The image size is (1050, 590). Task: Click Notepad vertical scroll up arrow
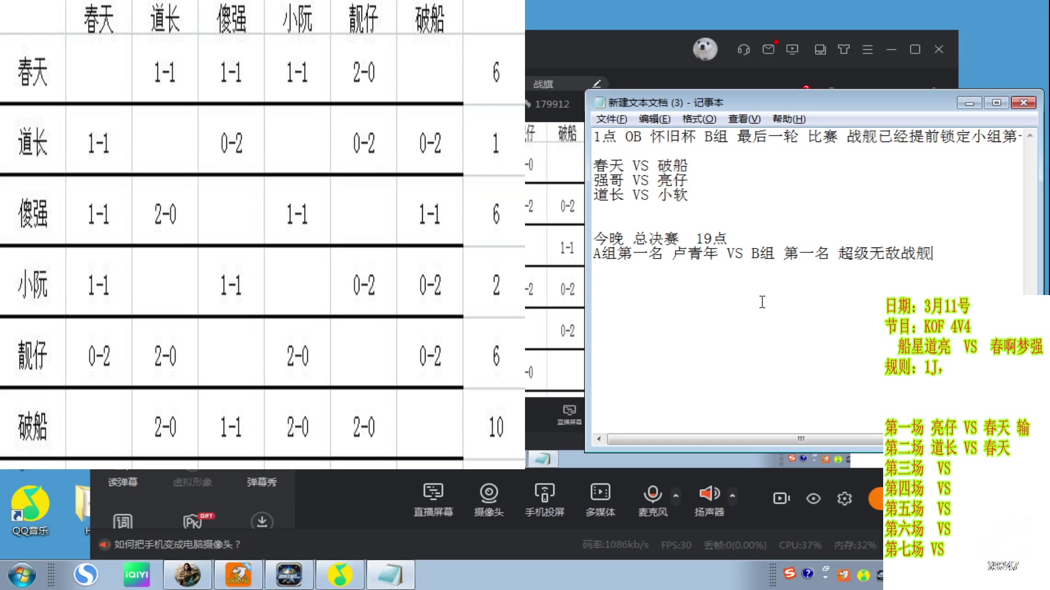pyautogui.click(x=1030, y=135)
